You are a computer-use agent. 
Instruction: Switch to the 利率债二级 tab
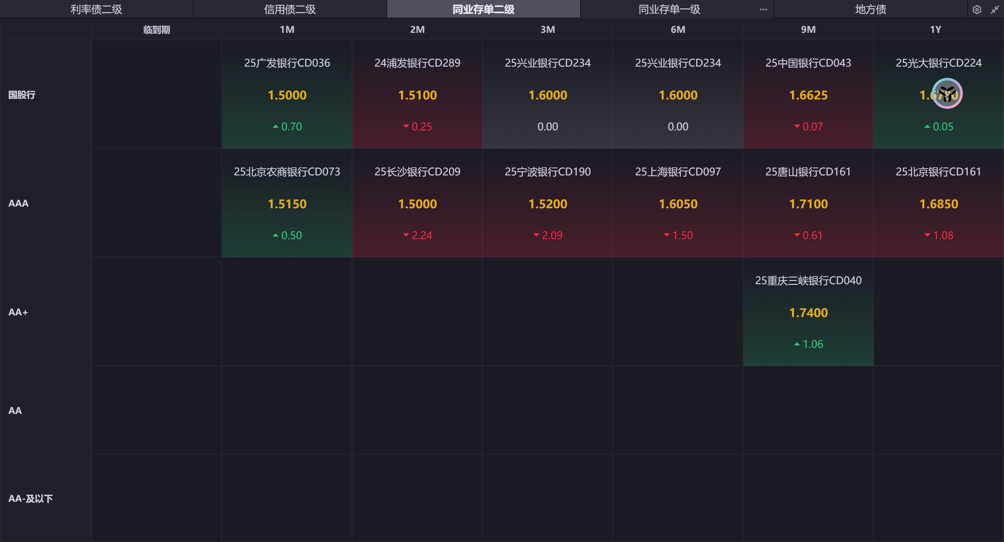tap(96, 9)
